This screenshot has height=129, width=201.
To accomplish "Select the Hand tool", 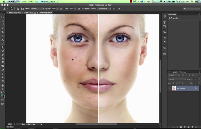I will [x=3, y=85].
